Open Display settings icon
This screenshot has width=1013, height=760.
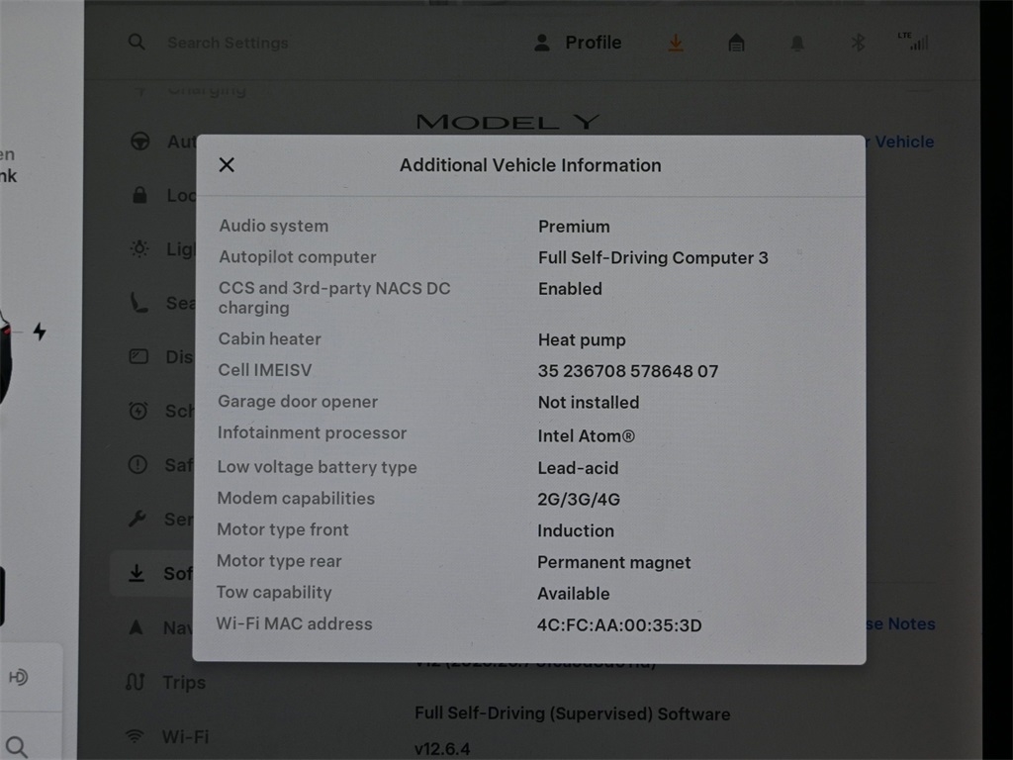138,356
